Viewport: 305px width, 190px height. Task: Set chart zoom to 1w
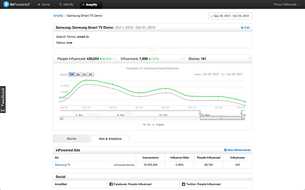point(72,74)
